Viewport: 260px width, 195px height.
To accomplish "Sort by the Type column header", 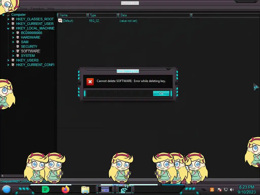I will (103, 15).
